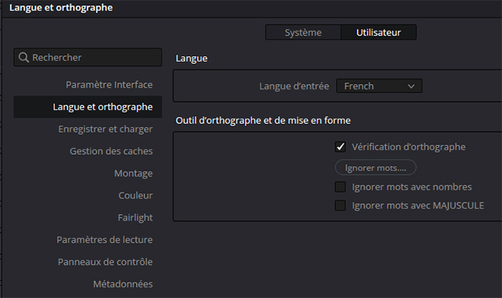502x298 pixels.
Task: Go to Gestion des caches
Action: click(111, 151)
